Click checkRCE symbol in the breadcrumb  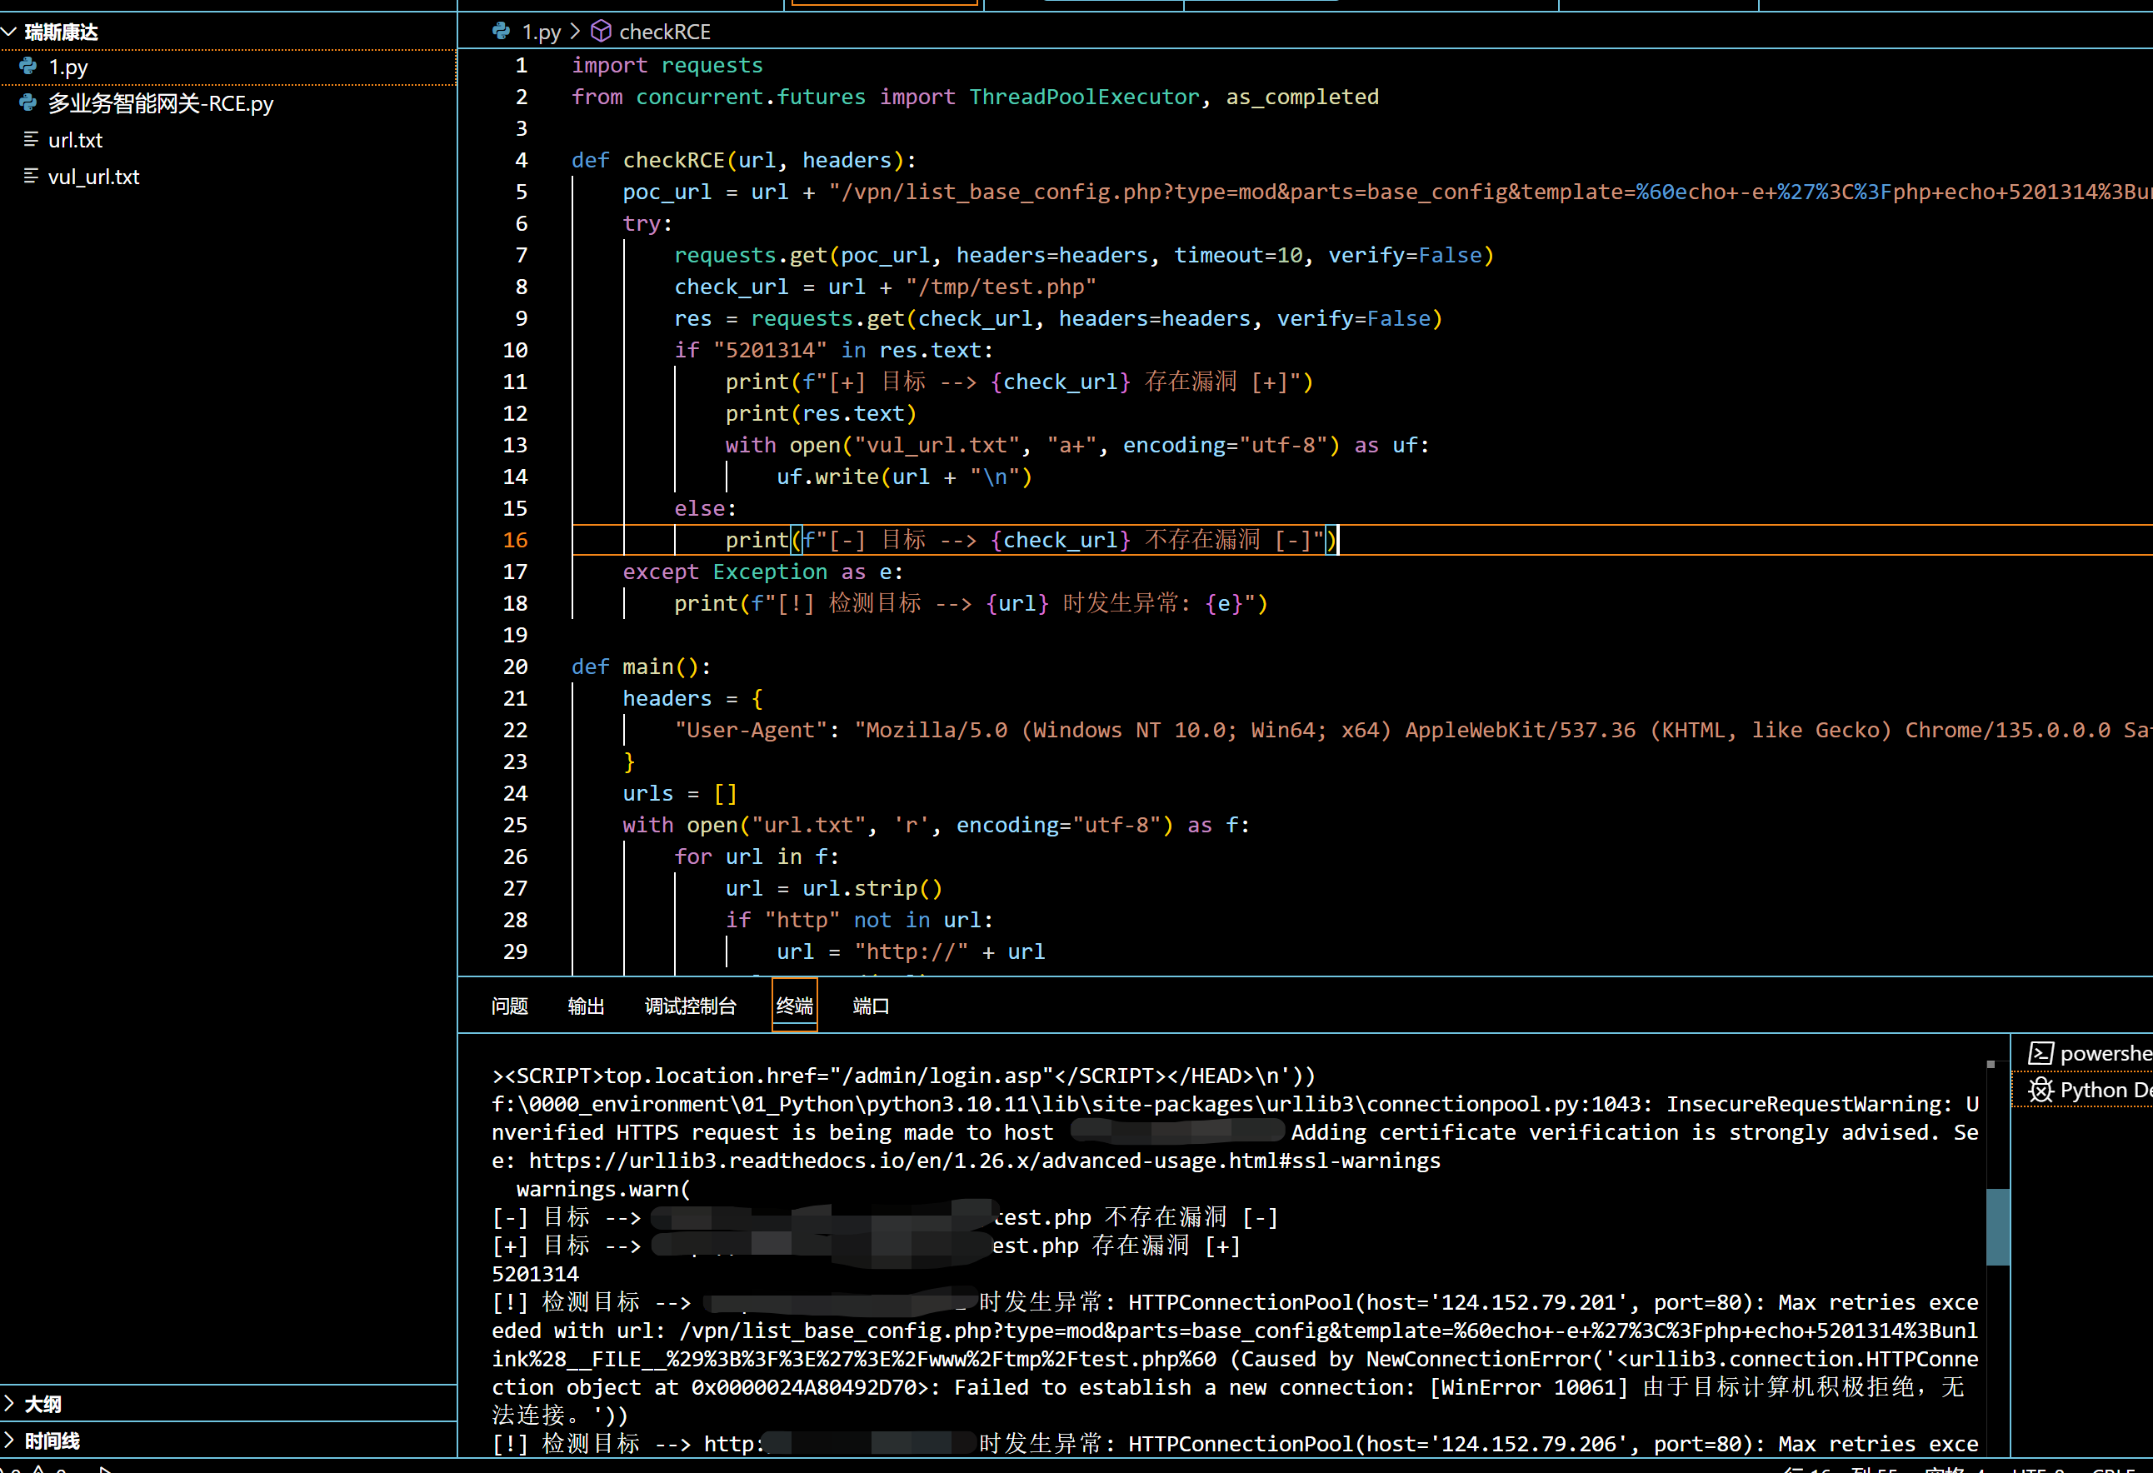point(664,32)
